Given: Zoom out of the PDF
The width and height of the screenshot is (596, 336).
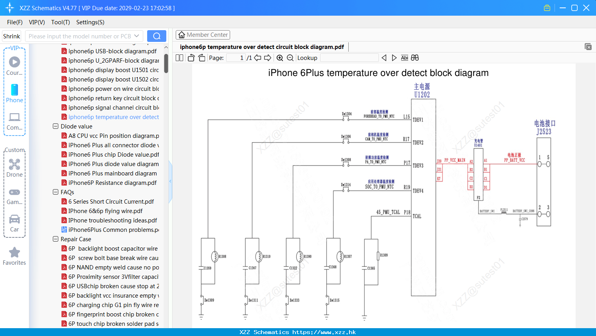Looking at the screenshot, I should click(x=290, y=58).
